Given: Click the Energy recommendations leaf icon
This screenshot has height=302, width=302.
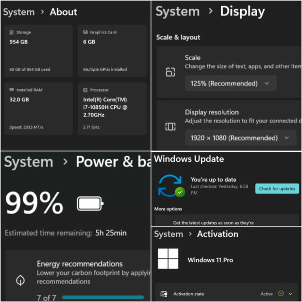Looking at the screenshot, I should coord(20,280).
